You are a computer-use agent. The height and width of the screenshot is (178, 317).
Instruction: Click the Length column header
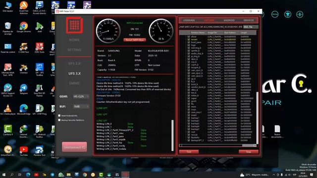248,33
